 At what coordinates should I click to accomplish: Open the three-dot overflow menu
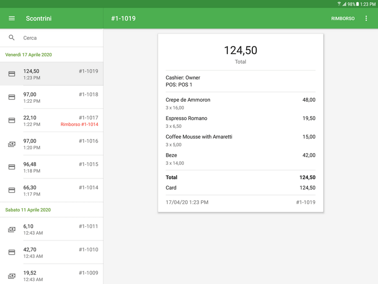(366, 18)
